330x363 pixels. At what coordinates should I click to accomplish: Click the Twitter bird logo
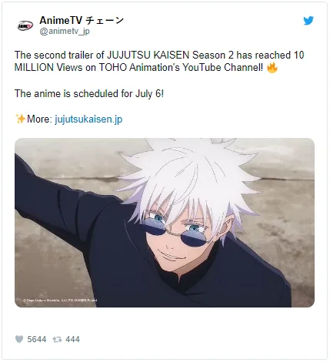tap(308, 21)
